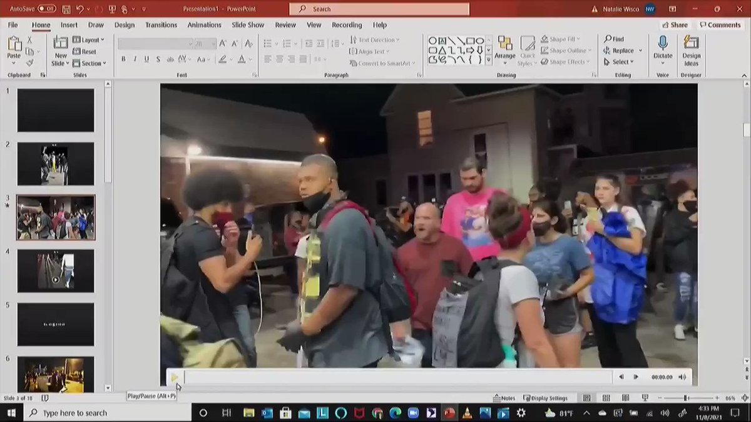Switch to the Slide Show tab
This screenshot has width=751, height=422.
click(x=248, y=25)
